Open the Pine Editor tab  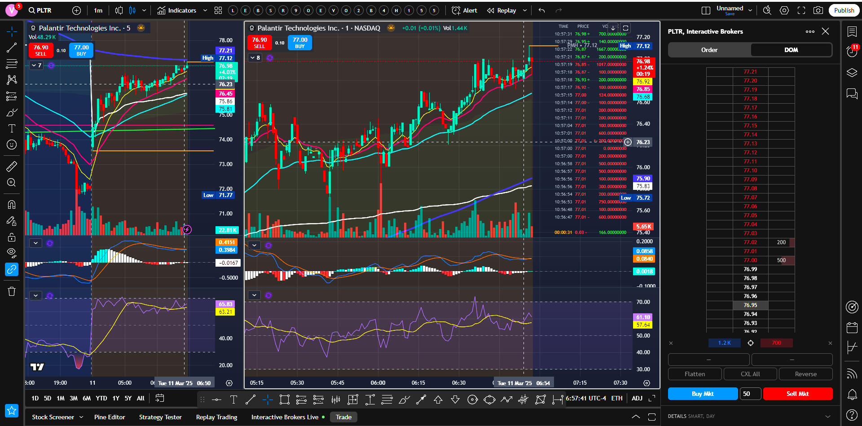pyautogui.click(x=110, y=417)
